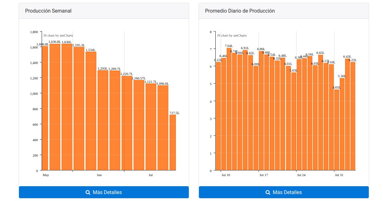383x201 pixels.
Task: Click the Jul 31 axis label
Action: tap(339, 175)
